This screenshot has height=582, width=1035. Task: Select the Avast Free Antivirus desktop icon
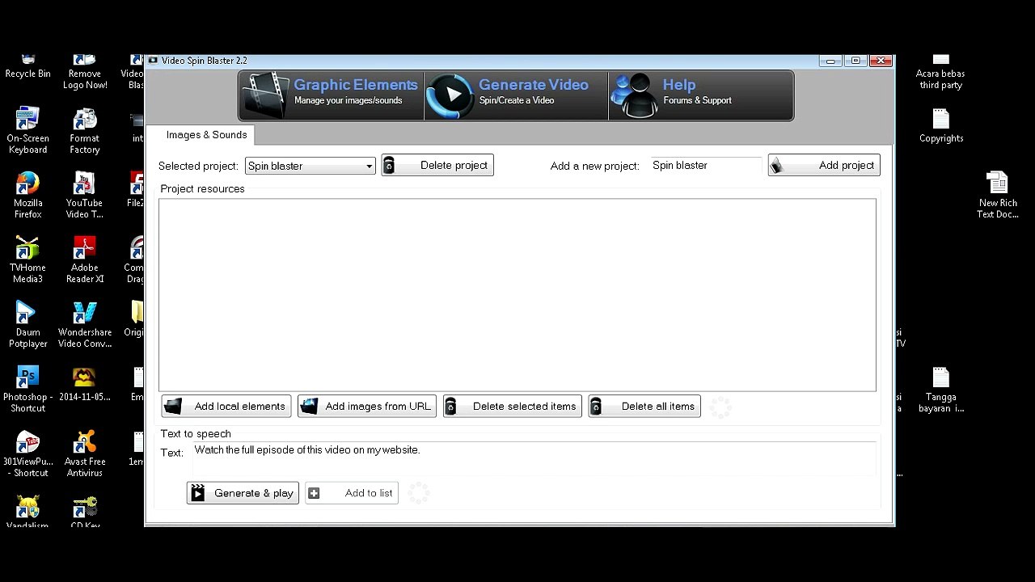coord(85,453)
